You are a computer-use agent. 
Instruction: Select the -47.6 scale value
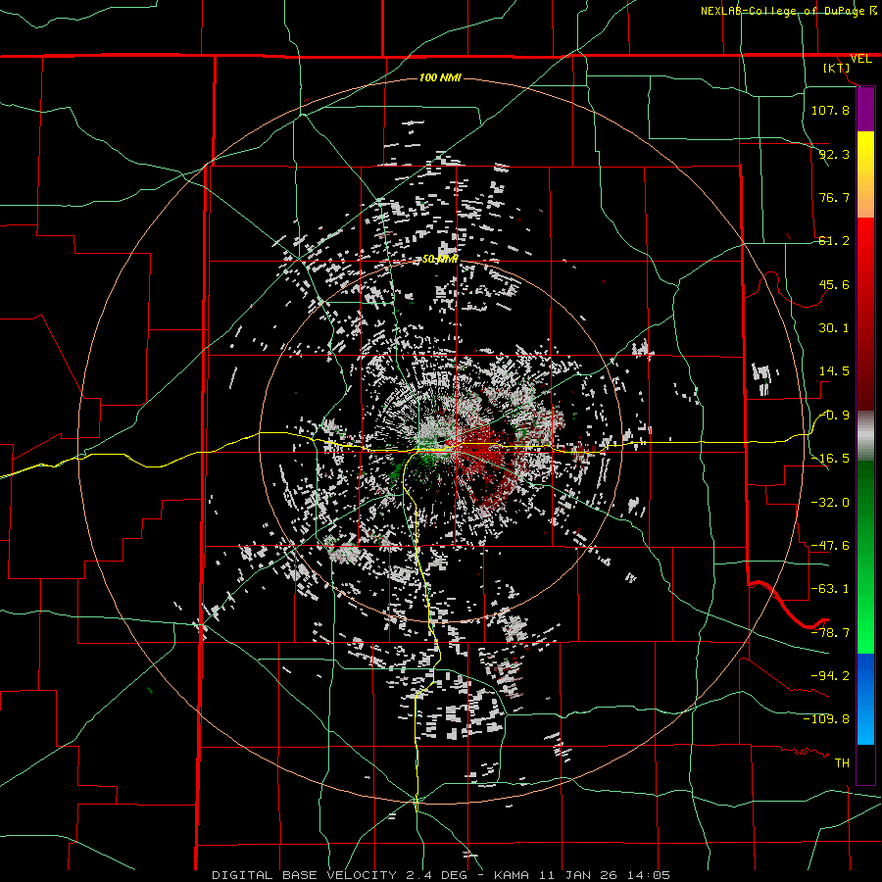830,546
